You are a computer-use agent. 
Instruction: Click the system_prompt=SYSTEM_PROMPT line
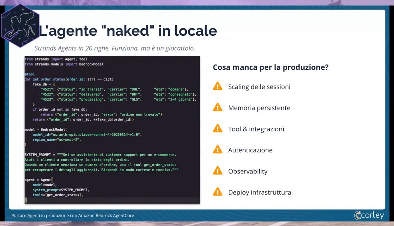click(x=61, y=190)
